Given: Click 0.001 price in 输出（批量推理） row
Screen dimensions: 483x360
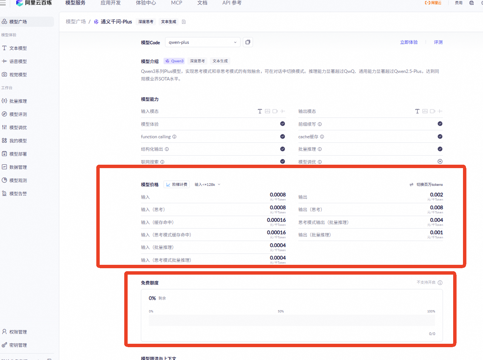Looking at the screenshot, I should click(436, 232).
